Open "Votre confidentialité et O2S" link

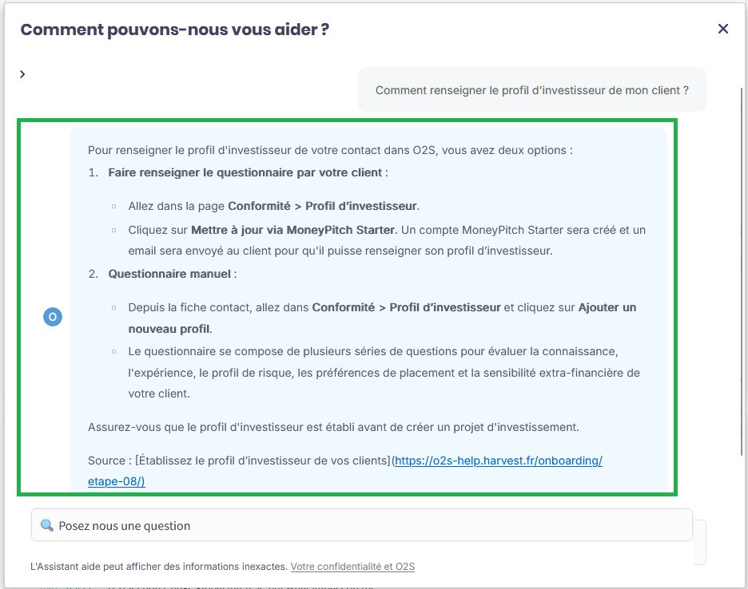point(352,567)
